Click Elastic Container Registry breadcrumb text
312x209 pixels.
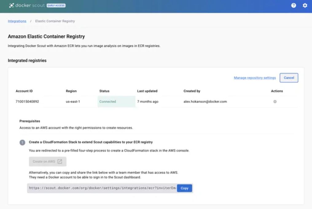click(55, 21)
